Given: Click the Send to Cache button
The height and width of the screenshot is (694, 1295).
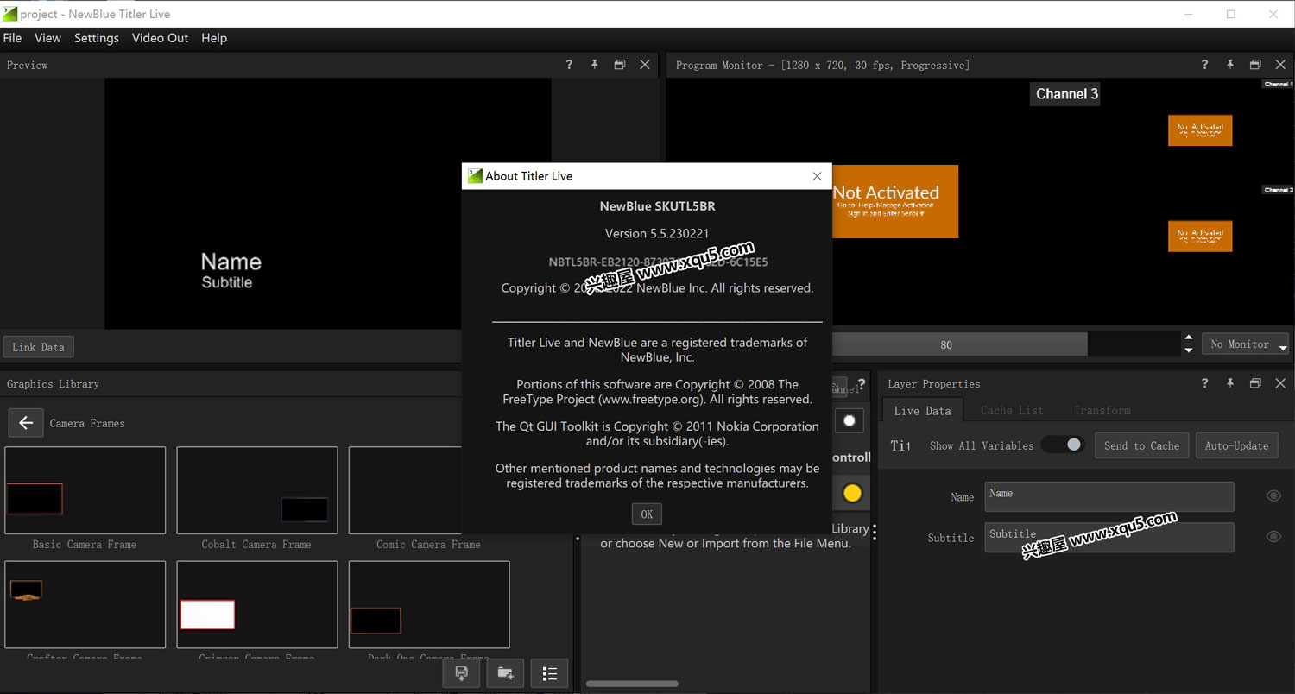Looking at the screenshot, I should tap(1141, 445).
